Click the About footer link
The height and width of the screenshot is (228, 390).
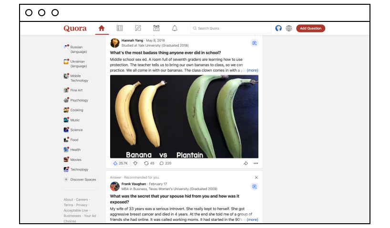[68, 199]
